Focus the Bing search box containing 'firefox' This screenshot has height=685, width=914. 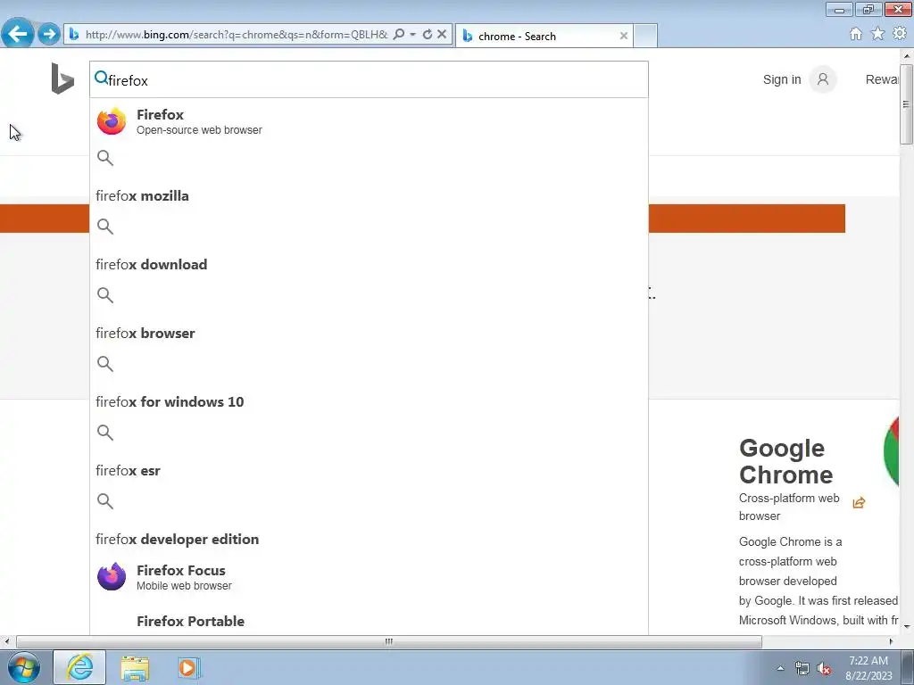pyautogui.click(x=369, y=79)
